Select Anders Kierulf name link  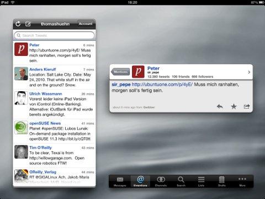(x=43, y=69)
